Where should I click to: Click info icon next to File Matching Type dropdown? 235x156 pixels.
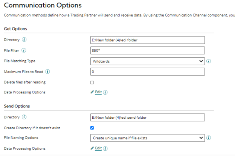point(209,61)
